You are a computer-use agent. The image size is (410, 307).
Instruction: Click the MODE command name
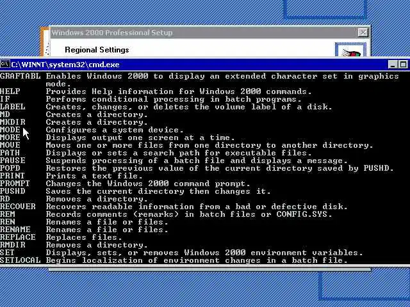(10, 130)
